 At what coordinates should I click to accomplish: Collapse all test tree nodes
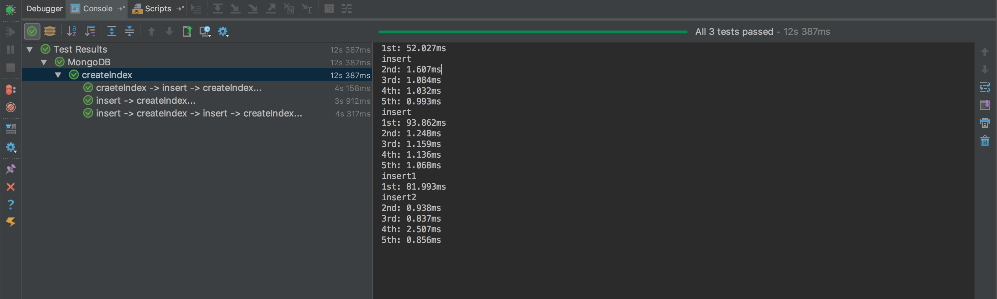tap(130, 31)
